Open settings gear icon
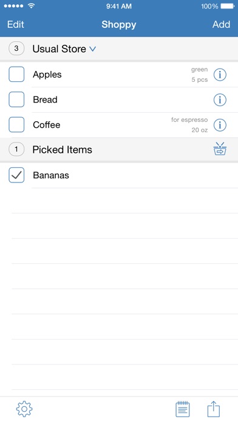Viewport: 238px width, 422px height. click(x=24, y=409)
